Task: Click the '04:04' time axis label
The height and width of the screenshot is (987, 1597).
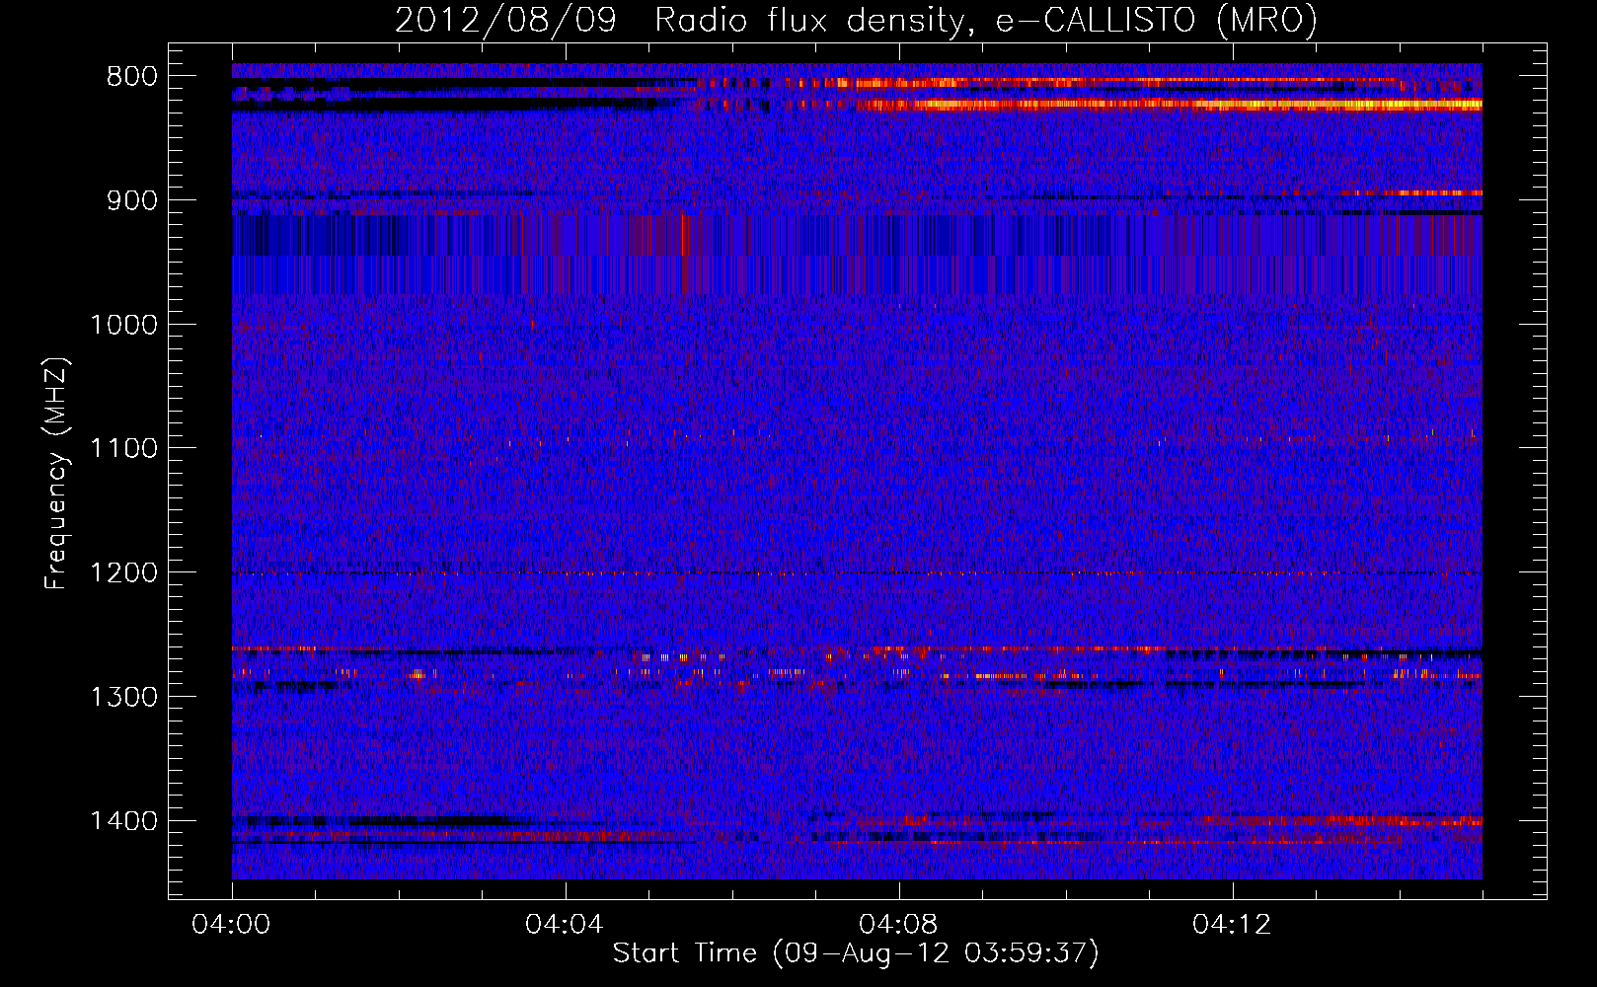Action: coord(565,925)
